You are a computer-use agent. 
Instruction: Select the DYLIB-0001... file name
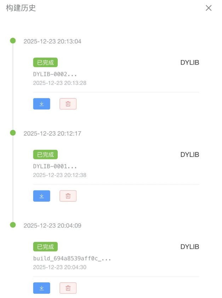(x=55, y=166)
